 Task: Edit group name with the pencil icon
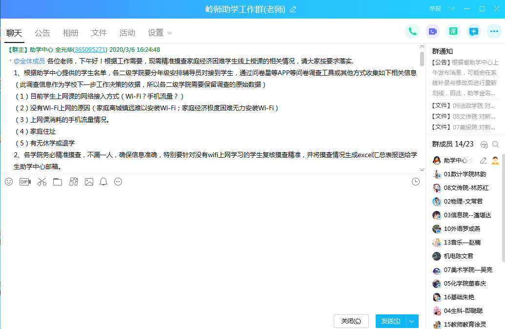pos(293,9)
